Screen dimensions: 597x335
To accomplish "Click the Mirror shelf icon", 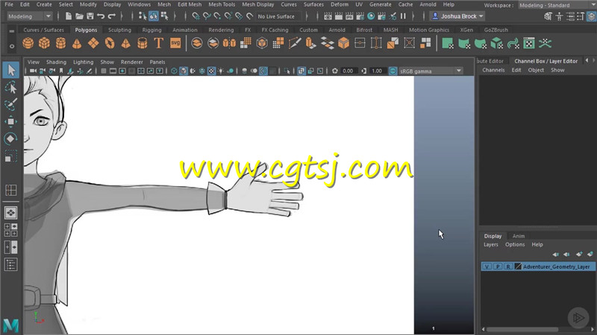I will coord(229,43).
